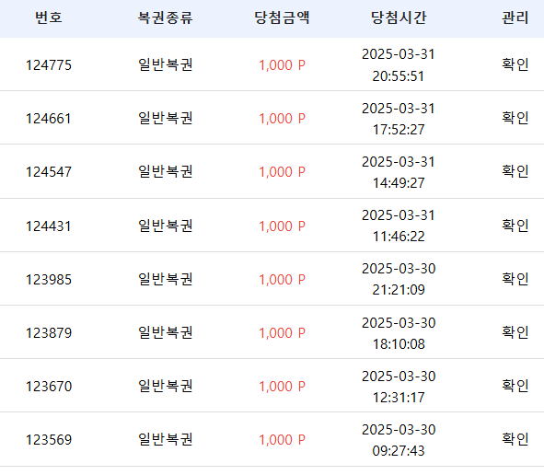Click the 당첨금액 column header
The height and width of the screenshot is (475, 544).
point(282,17)
